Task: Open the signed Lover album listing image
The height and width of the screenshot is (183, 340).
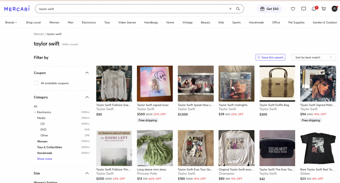Action: click(155, 84)
